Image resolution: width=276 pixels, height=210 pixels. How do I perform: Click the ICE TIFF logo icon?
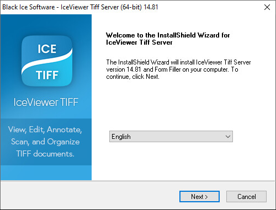(x=47, y=61)
